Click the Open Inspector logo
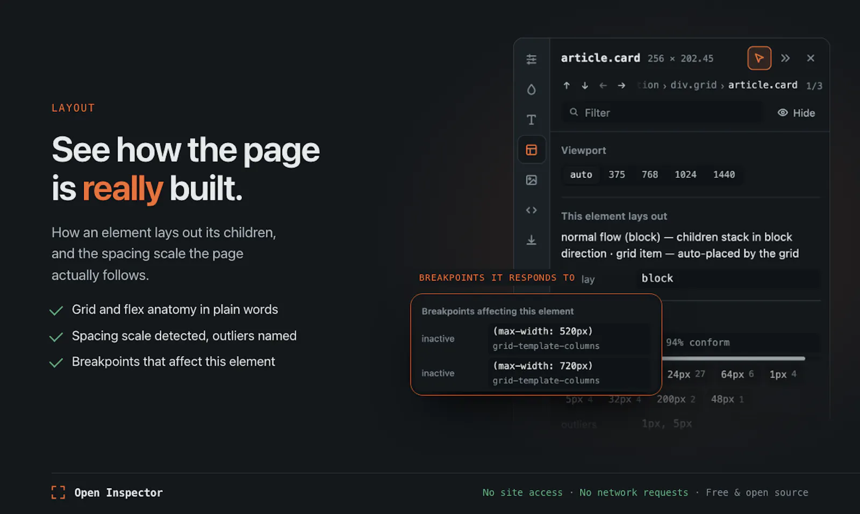 (107, 493)
